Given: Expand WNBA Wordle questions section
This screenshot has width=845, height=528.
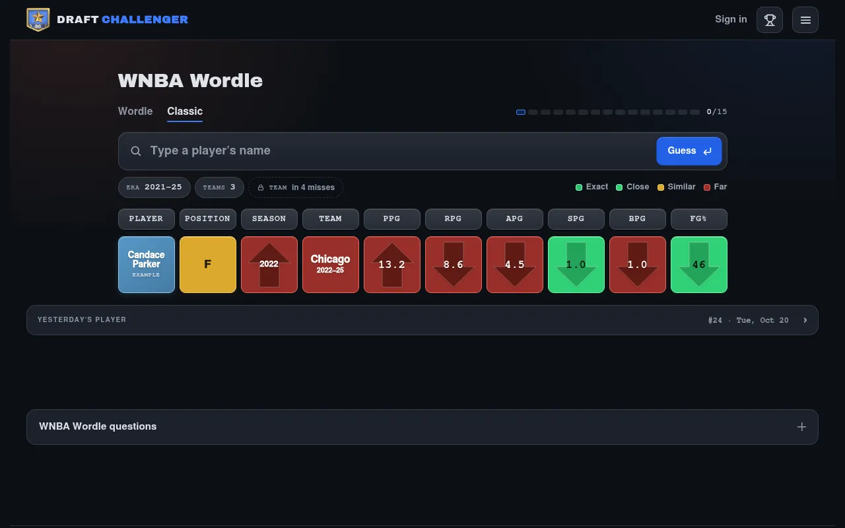Looking at the screenshot, I should coord(422,427).
